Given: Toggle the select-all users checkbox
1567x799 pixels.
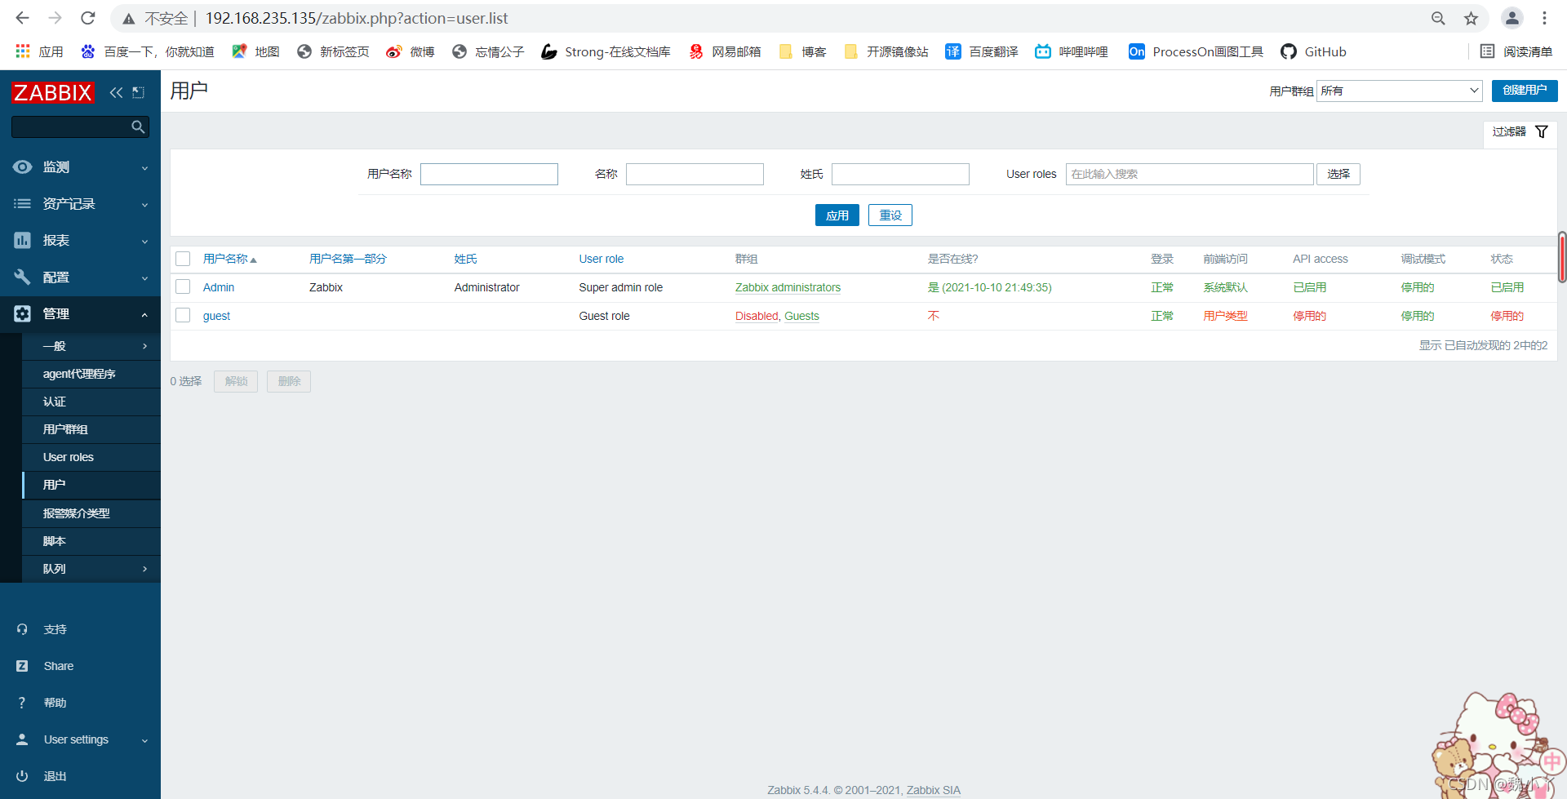Looking at the screenshot, I should click(x=183, y=259).
